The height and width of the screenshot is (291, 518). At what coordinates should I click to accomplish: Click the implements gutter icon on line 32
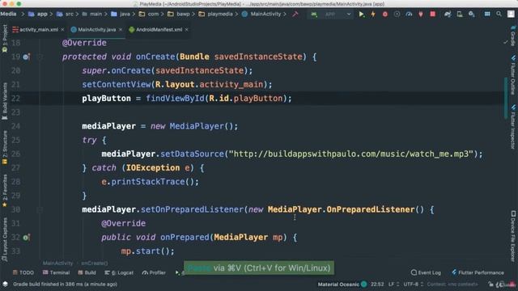coord(27,238)
